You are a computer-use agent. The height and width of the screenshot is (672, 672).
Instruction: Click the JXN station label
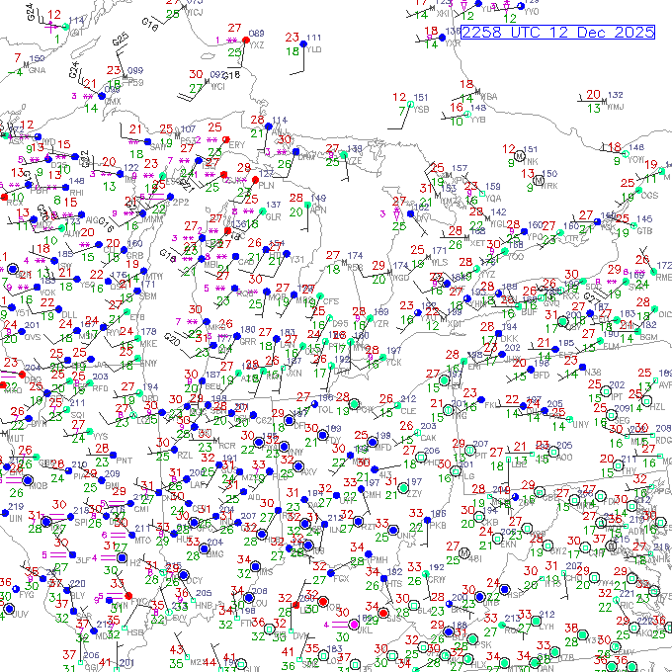(x=294, y=373)
